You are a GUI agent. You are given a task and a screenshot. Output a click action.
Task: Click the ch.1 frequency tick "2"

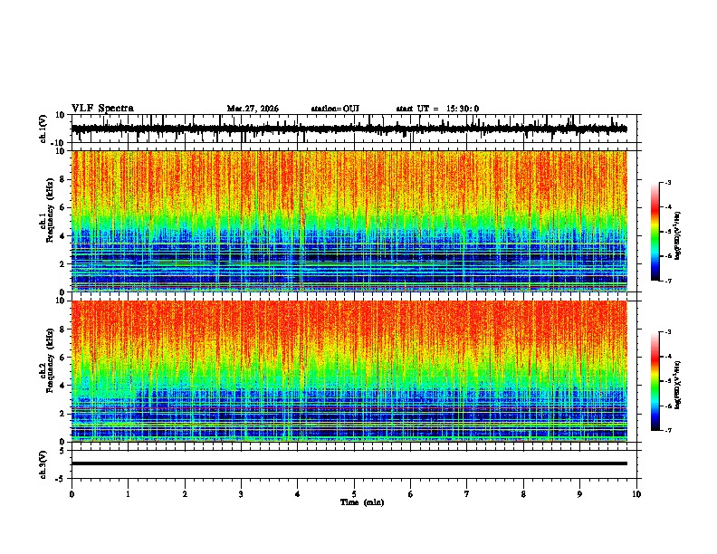(x=62, y=263)
